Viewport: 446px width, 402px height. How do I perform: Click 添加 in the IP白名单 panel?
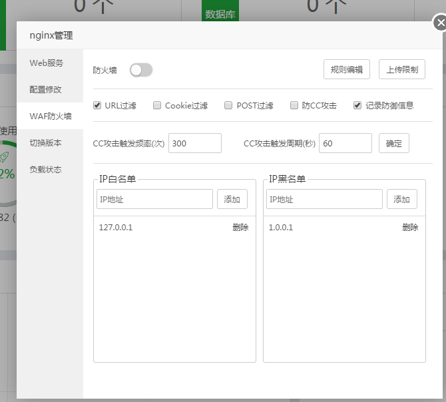[232, 199]
